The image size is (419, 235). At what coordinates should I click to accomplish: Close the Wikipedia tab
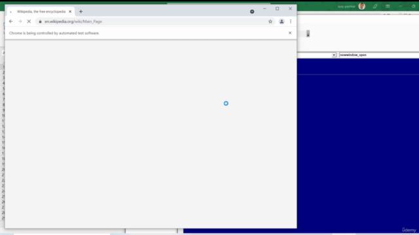(x=70, y=12)
